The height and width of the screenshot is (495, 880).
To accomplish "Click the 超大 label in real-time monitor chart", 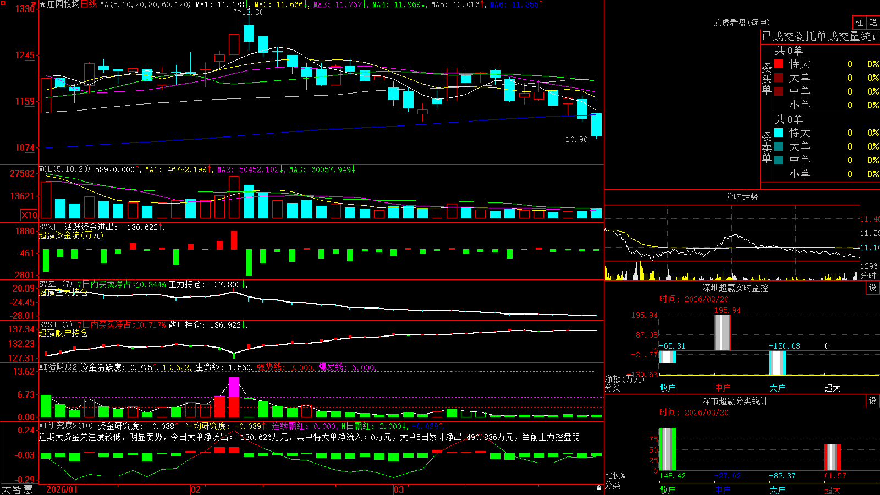I will pos(833,388).
